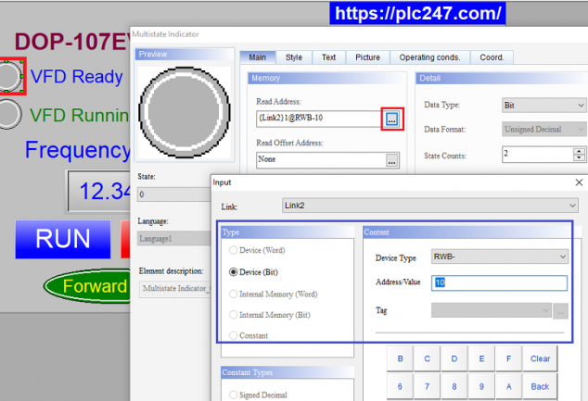This screenshot has height=401, width=588.
Task: Select Constant radio option
Action: click(x=233, y=335)
